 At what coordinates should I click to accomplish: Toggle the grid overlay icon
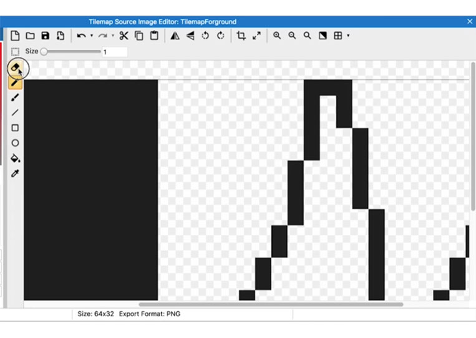[338, 36]
